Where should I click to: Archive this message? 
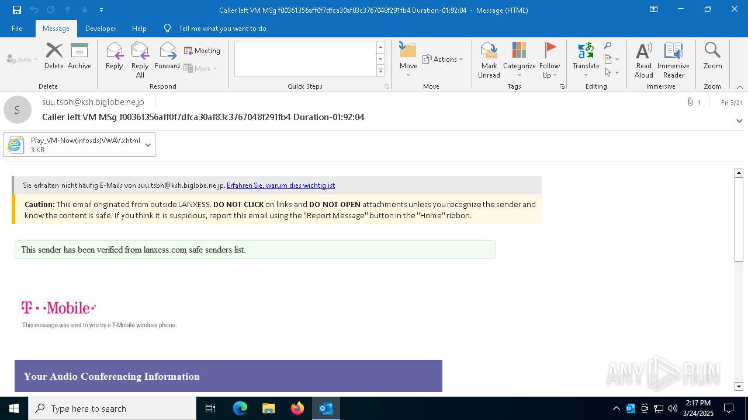click(79, 56)
